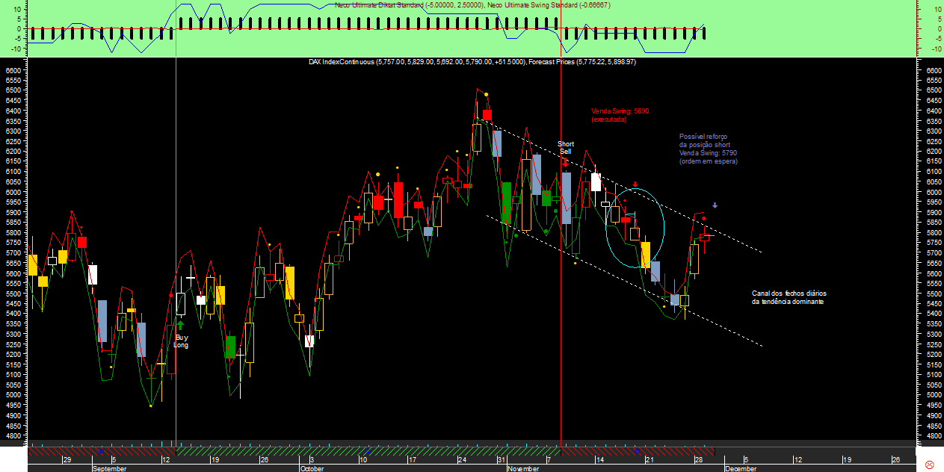Click 5800 on the right price axis

(934, 233)
